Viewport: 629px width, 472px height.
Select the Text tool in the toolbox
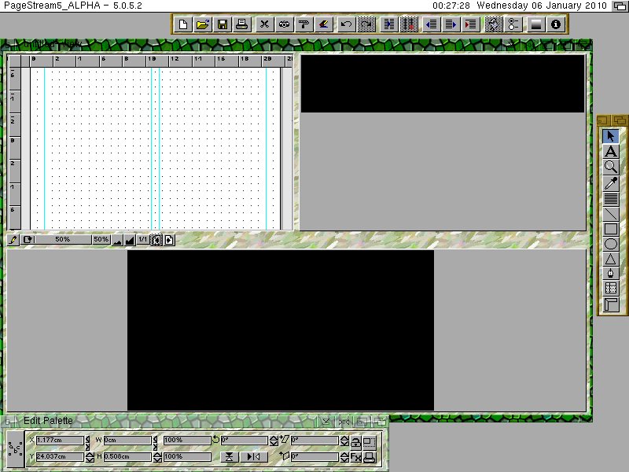(x=610, y=151)
